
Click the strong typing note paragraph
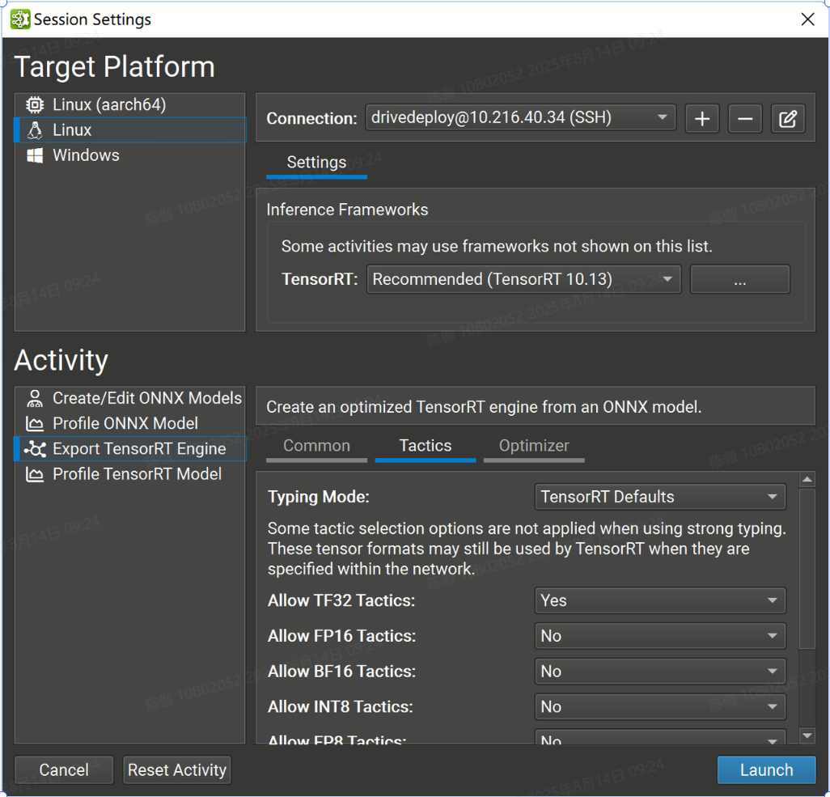tap(527, 549)
